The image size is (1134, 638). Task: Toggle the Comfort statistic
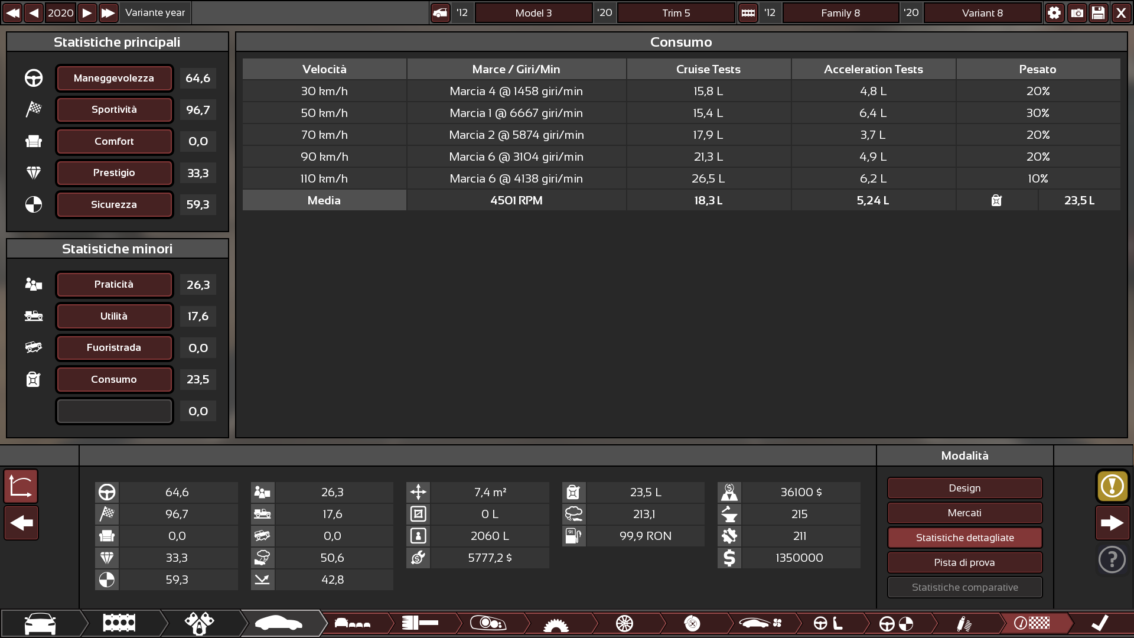tap(114, 141)
